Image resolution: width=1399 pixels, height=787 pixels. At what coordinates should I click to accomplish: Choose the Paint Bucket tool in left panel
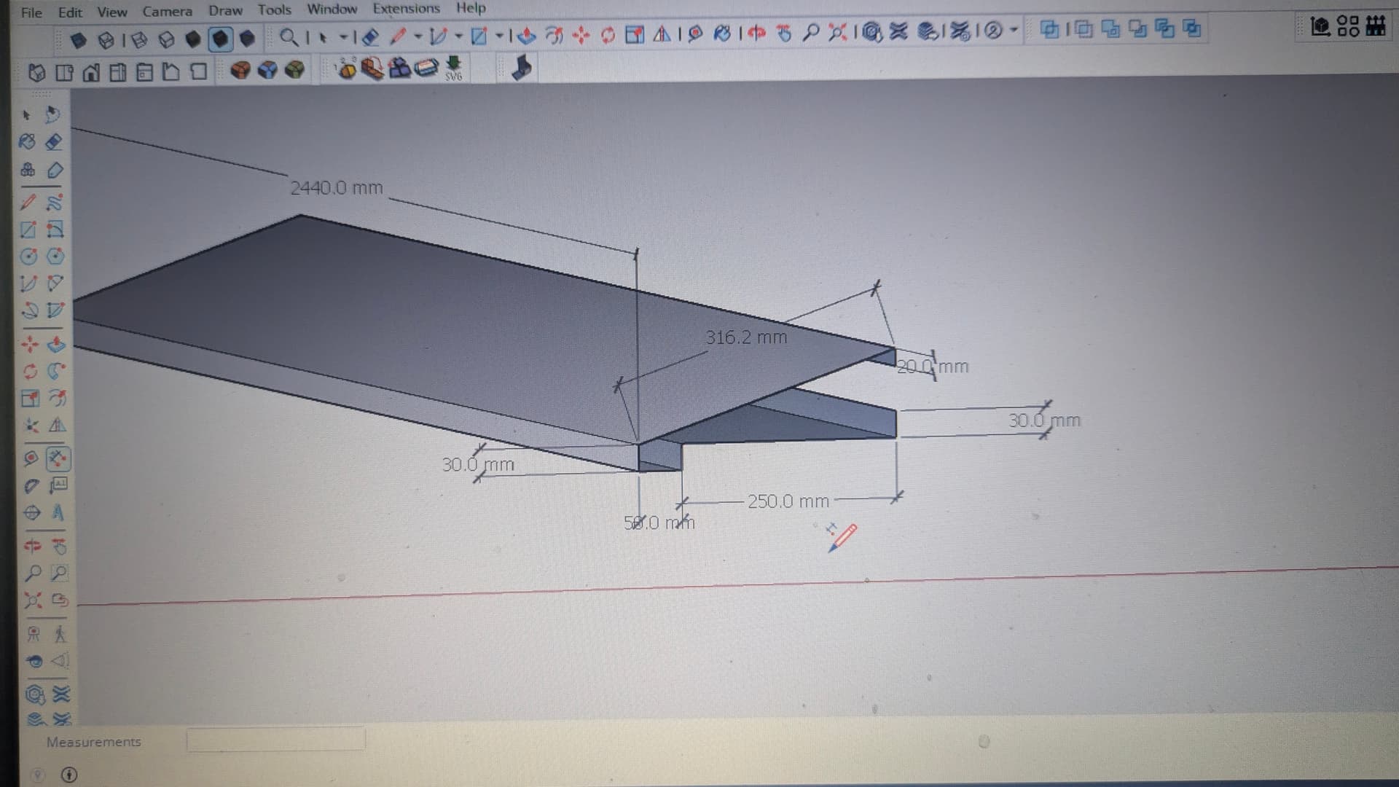tap(28, 141)
